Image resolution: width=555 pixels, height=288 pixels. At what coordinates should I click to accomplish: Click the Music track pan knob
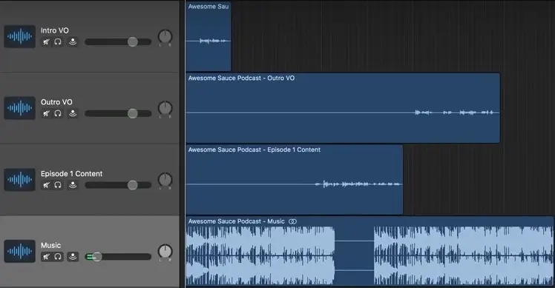[165, 251]
